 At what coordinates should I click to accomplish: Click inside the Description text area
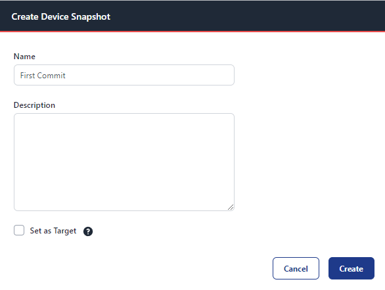[124, 162]
